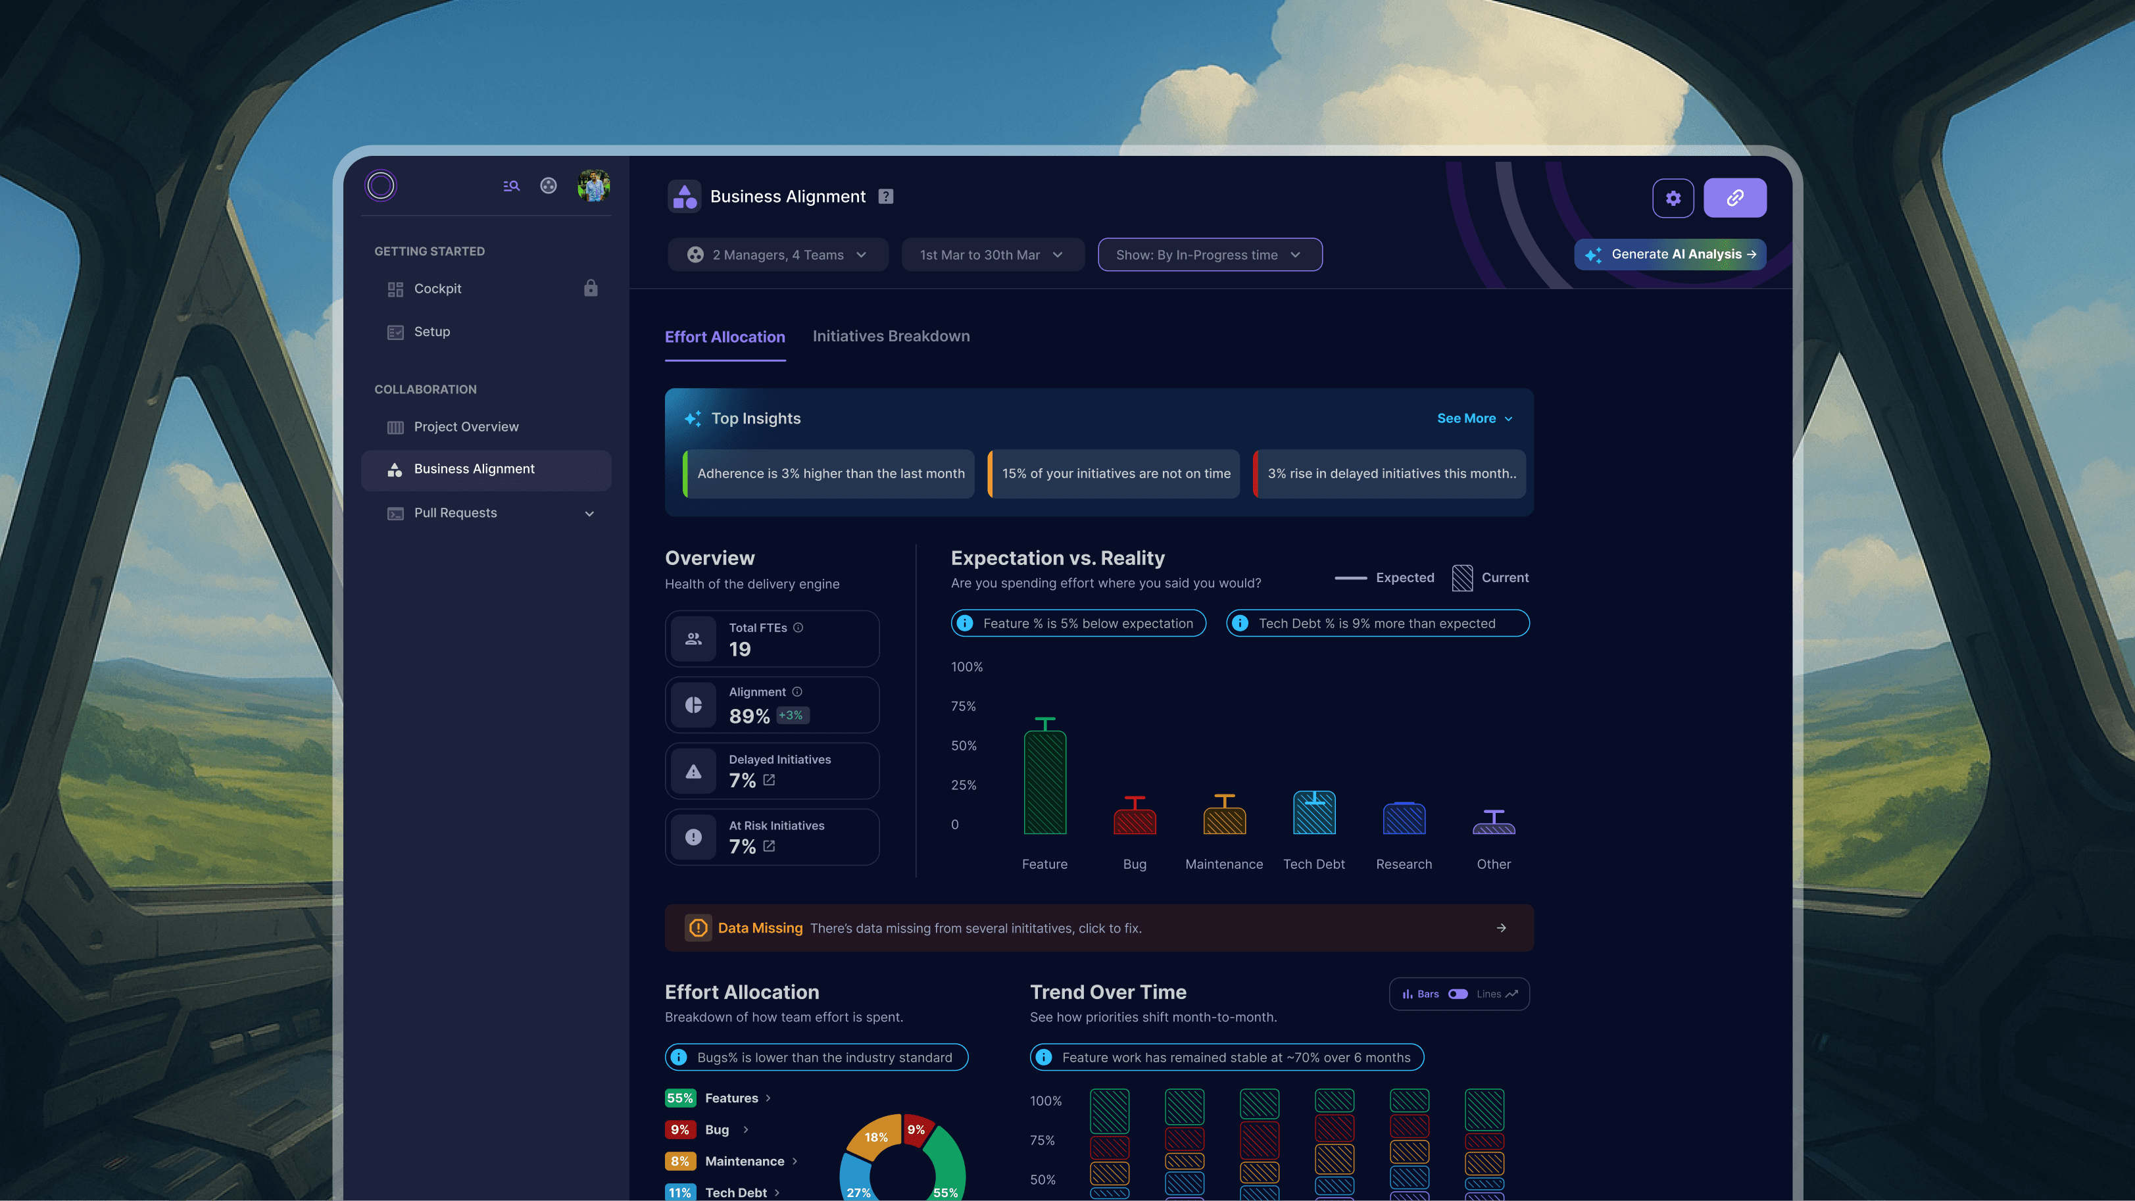Click the help question mark beside Business Alignment

tap(886, 197)
